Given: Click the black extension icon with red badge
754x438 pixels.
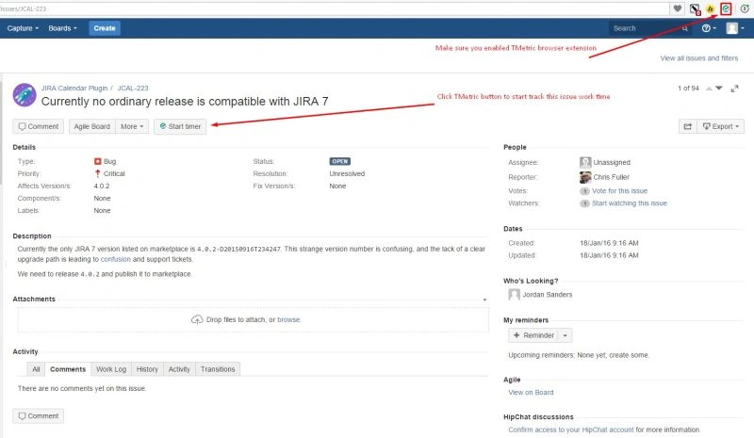Looking at the screenshot, I should 695,8.
